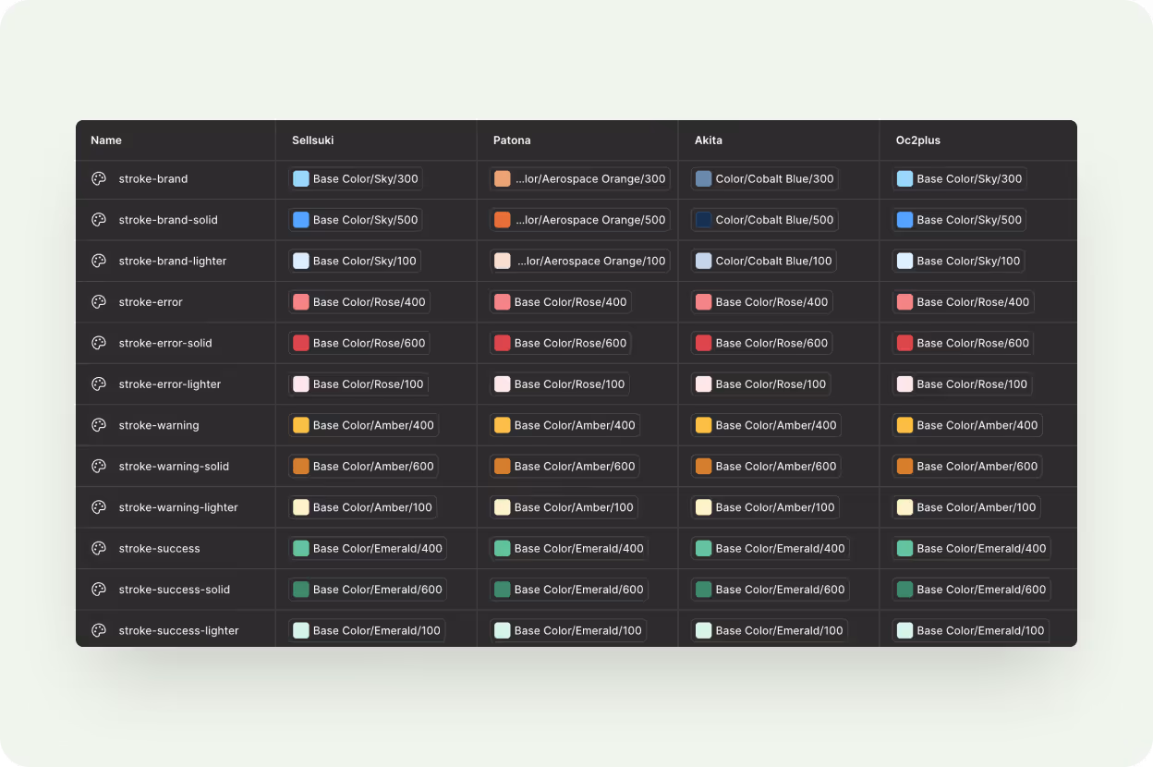Click Oc2plus Base Color/Sky/500 cell
The image size is (1153, 767).
(x=959, y=220)
